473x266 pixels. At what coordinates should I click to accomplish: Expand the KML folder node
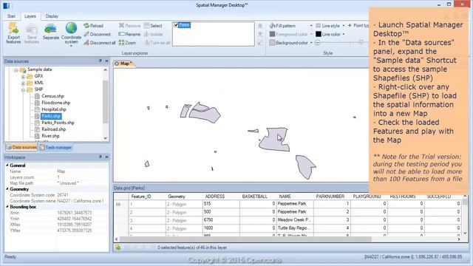pyautogui.click(x=23, y=83)
